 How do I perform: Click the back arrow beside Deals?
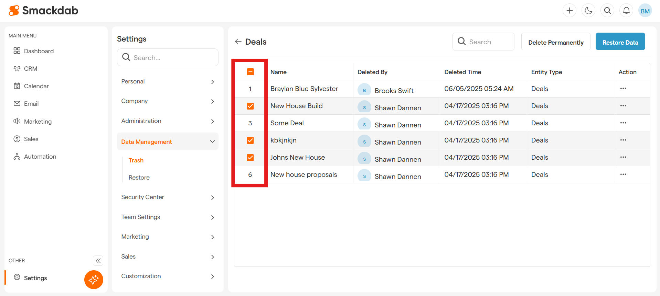coord(238,42)
